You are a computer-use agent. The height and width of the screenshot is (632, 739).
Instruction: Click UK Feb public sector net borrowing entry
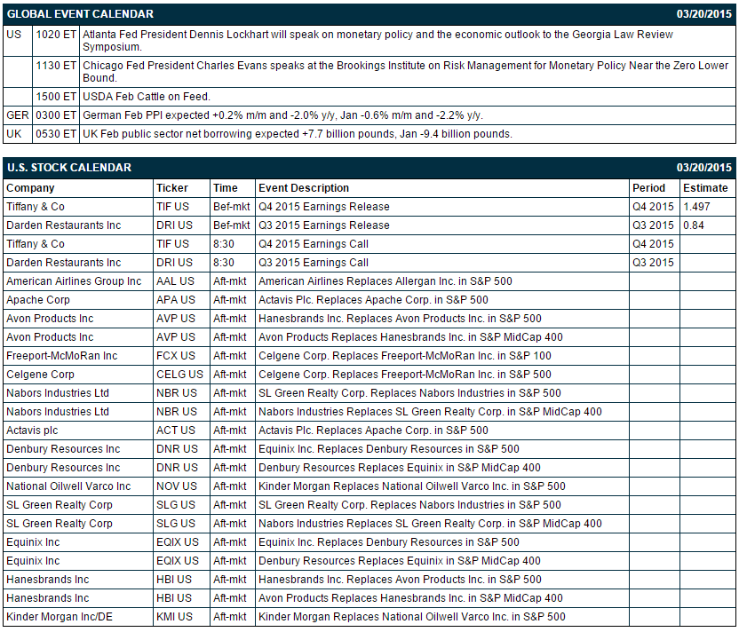click(x=298, y=134)
